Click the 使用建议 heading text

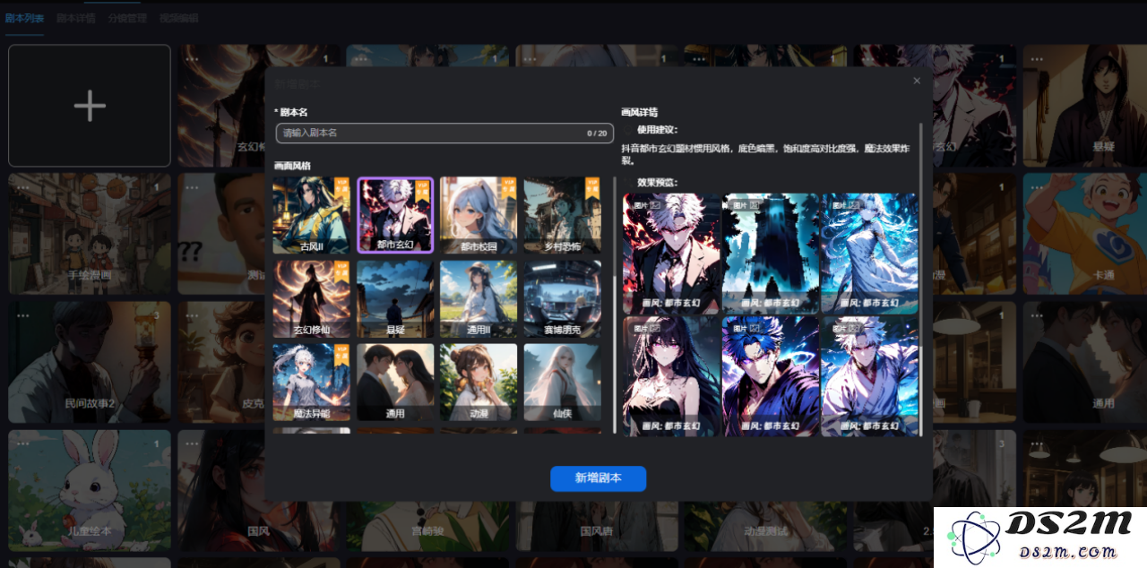657,130
